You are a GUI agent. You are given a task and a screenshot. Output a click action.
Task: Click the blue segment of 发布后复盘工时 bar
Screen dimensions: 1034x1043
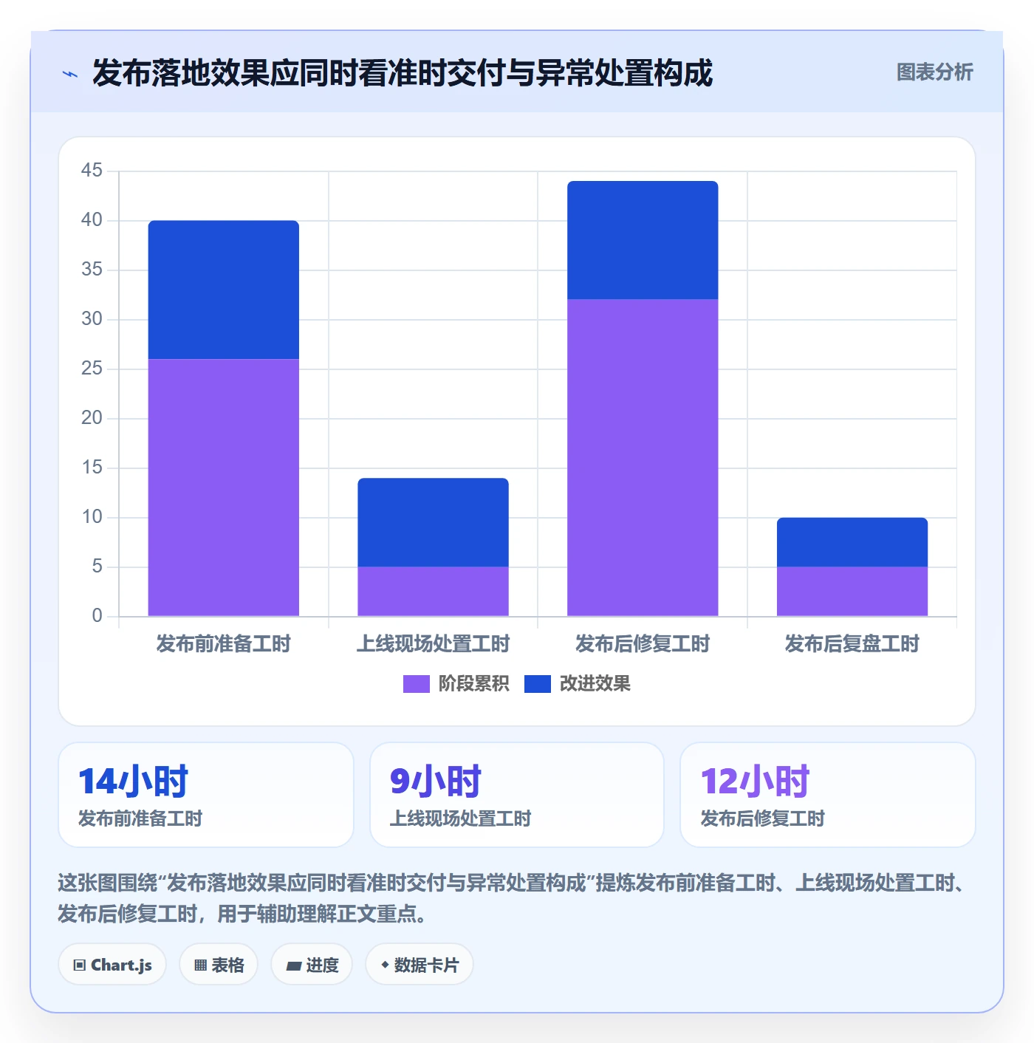pyautogui.click(x=852, y=542)
